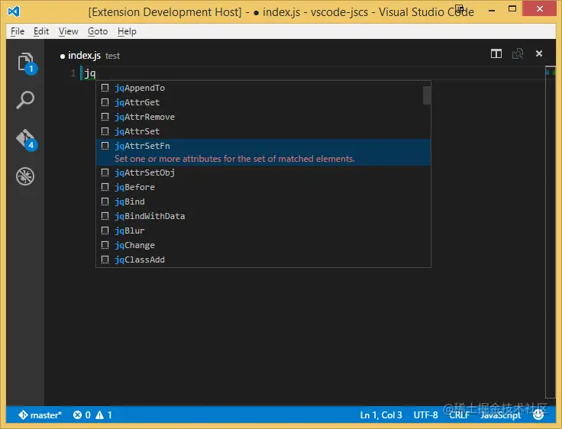Close the index.js editor
This screenshot has width=562, height=429.
(x=539, y=53)
